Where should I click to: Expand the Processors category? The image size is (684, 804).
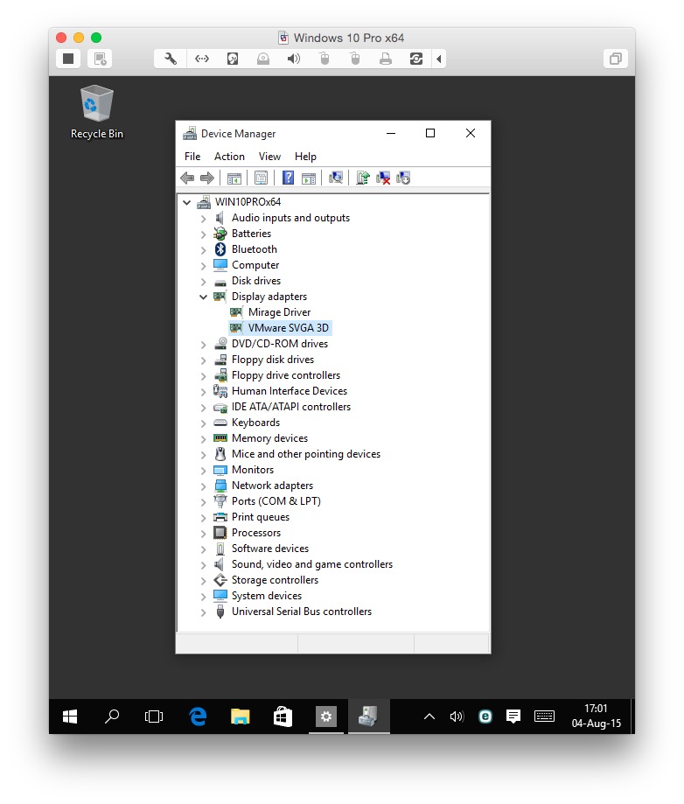pyautogui.click(x=204, y=534)
